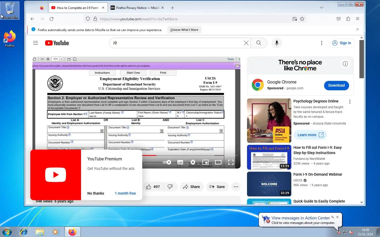
Task: Open Form I-9 On-Demand Webinar title
Action: point(318,174)
